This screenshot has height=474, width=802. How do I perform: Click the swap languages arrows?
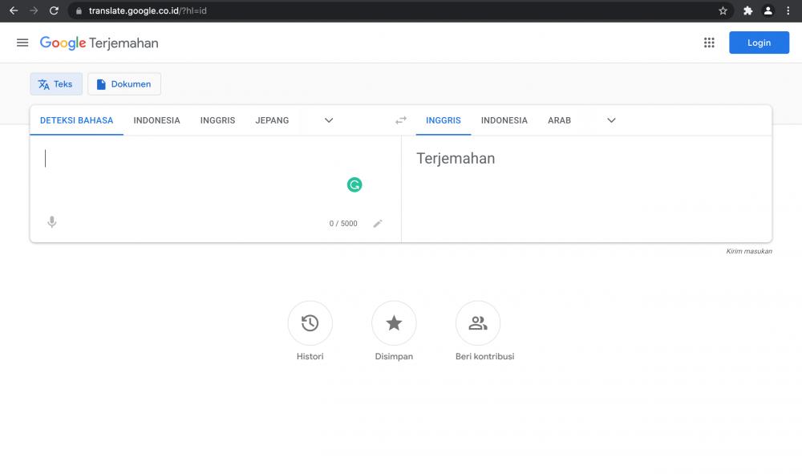pyautogui.click(x=401, y=120)
